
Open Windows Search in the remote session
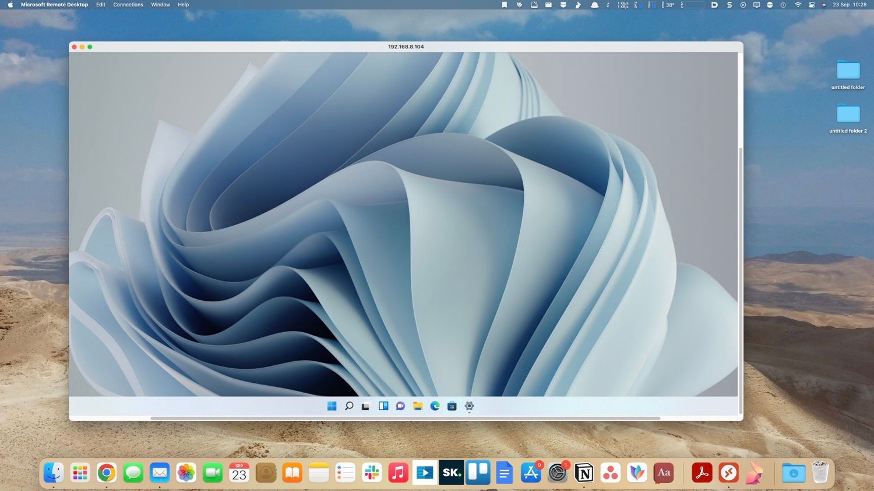point(348,406)
